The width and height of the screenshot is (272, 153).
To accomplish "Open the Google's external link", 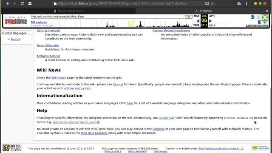I will point(164,118).
